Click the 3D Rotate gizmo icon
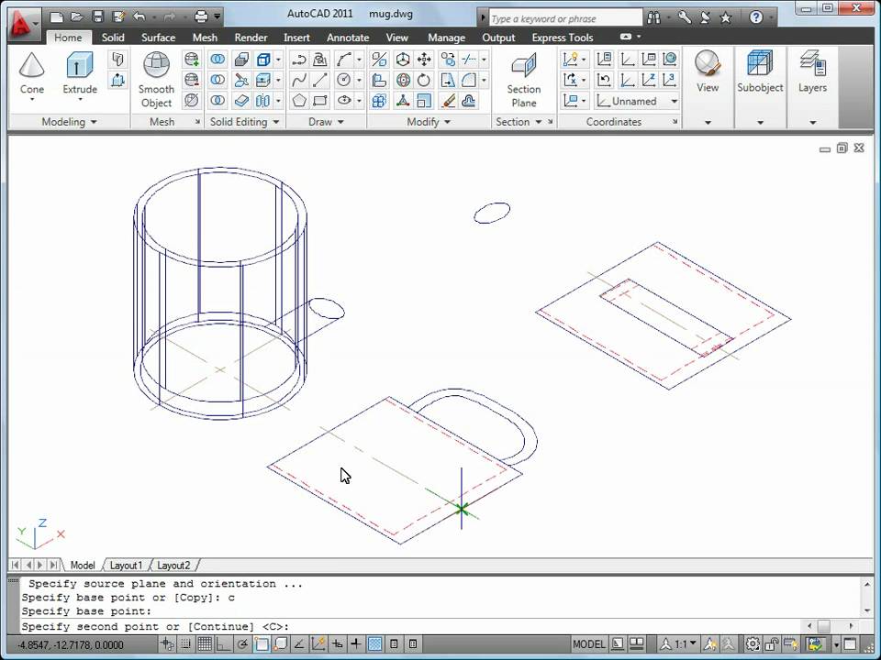The width and height of the screenshot is (881, 660). click(402, 80)
